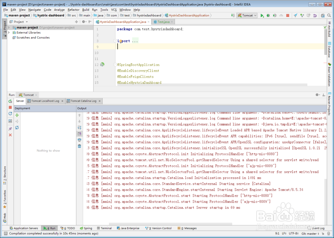Switch to Test.java editor tab

pos(163,22)
